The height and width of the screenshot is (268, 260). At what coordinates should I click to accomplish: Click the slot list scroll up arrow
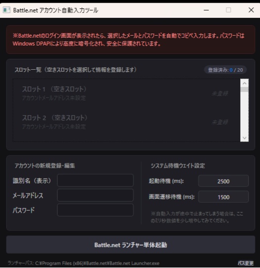(245, 83)
